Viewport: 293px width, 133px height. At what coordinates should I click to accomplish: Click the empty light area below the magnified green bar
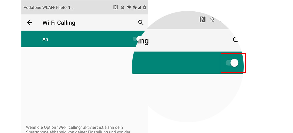click(x=188, y=97)
